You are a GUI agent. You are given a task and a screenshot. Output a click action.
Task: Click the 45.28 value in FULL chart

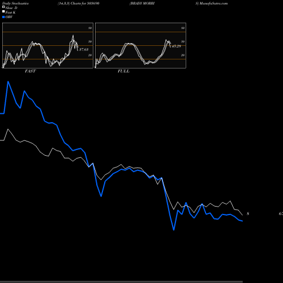tap(177, 46)
